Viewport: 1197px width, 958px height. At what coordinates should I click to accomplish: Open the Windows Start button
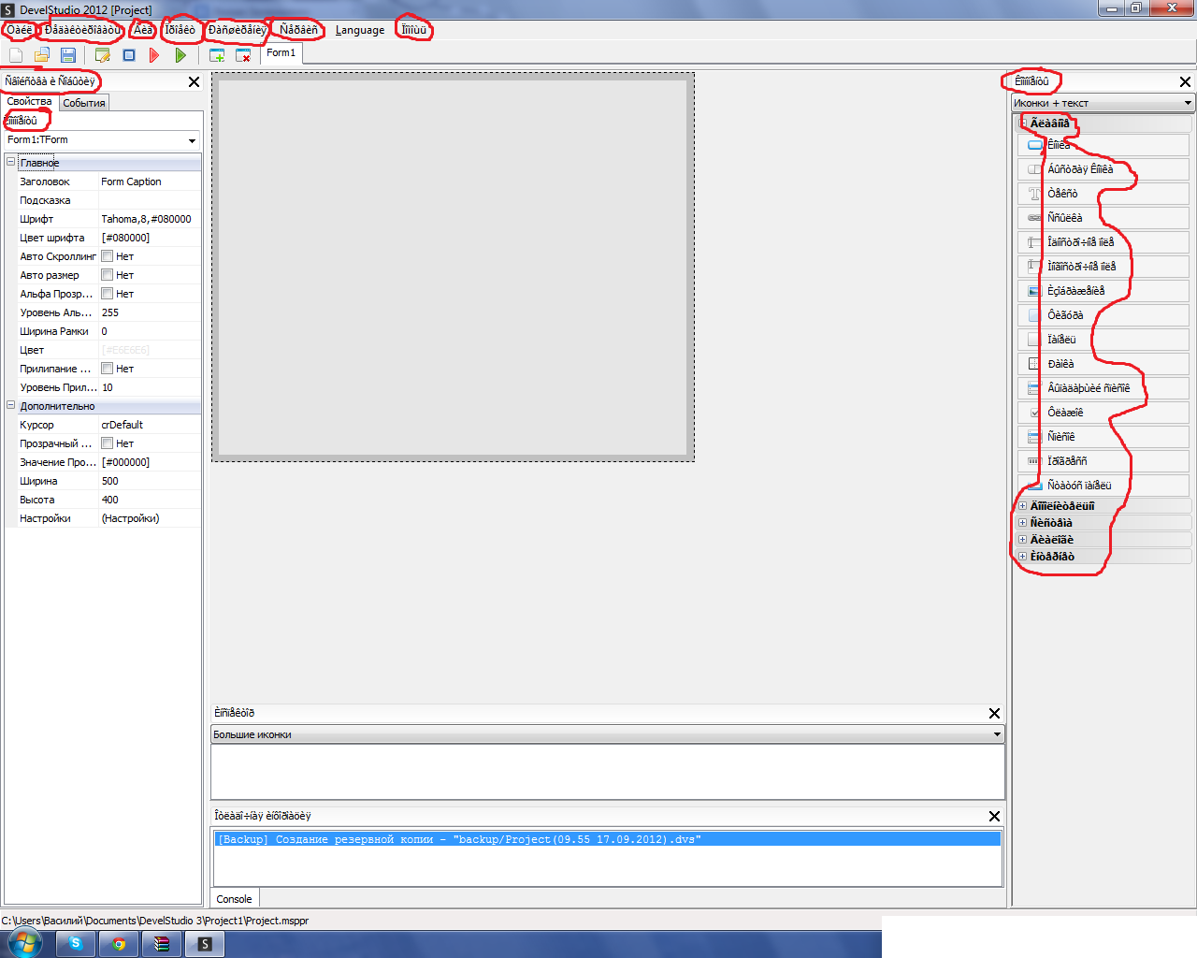tap(24, 943)
